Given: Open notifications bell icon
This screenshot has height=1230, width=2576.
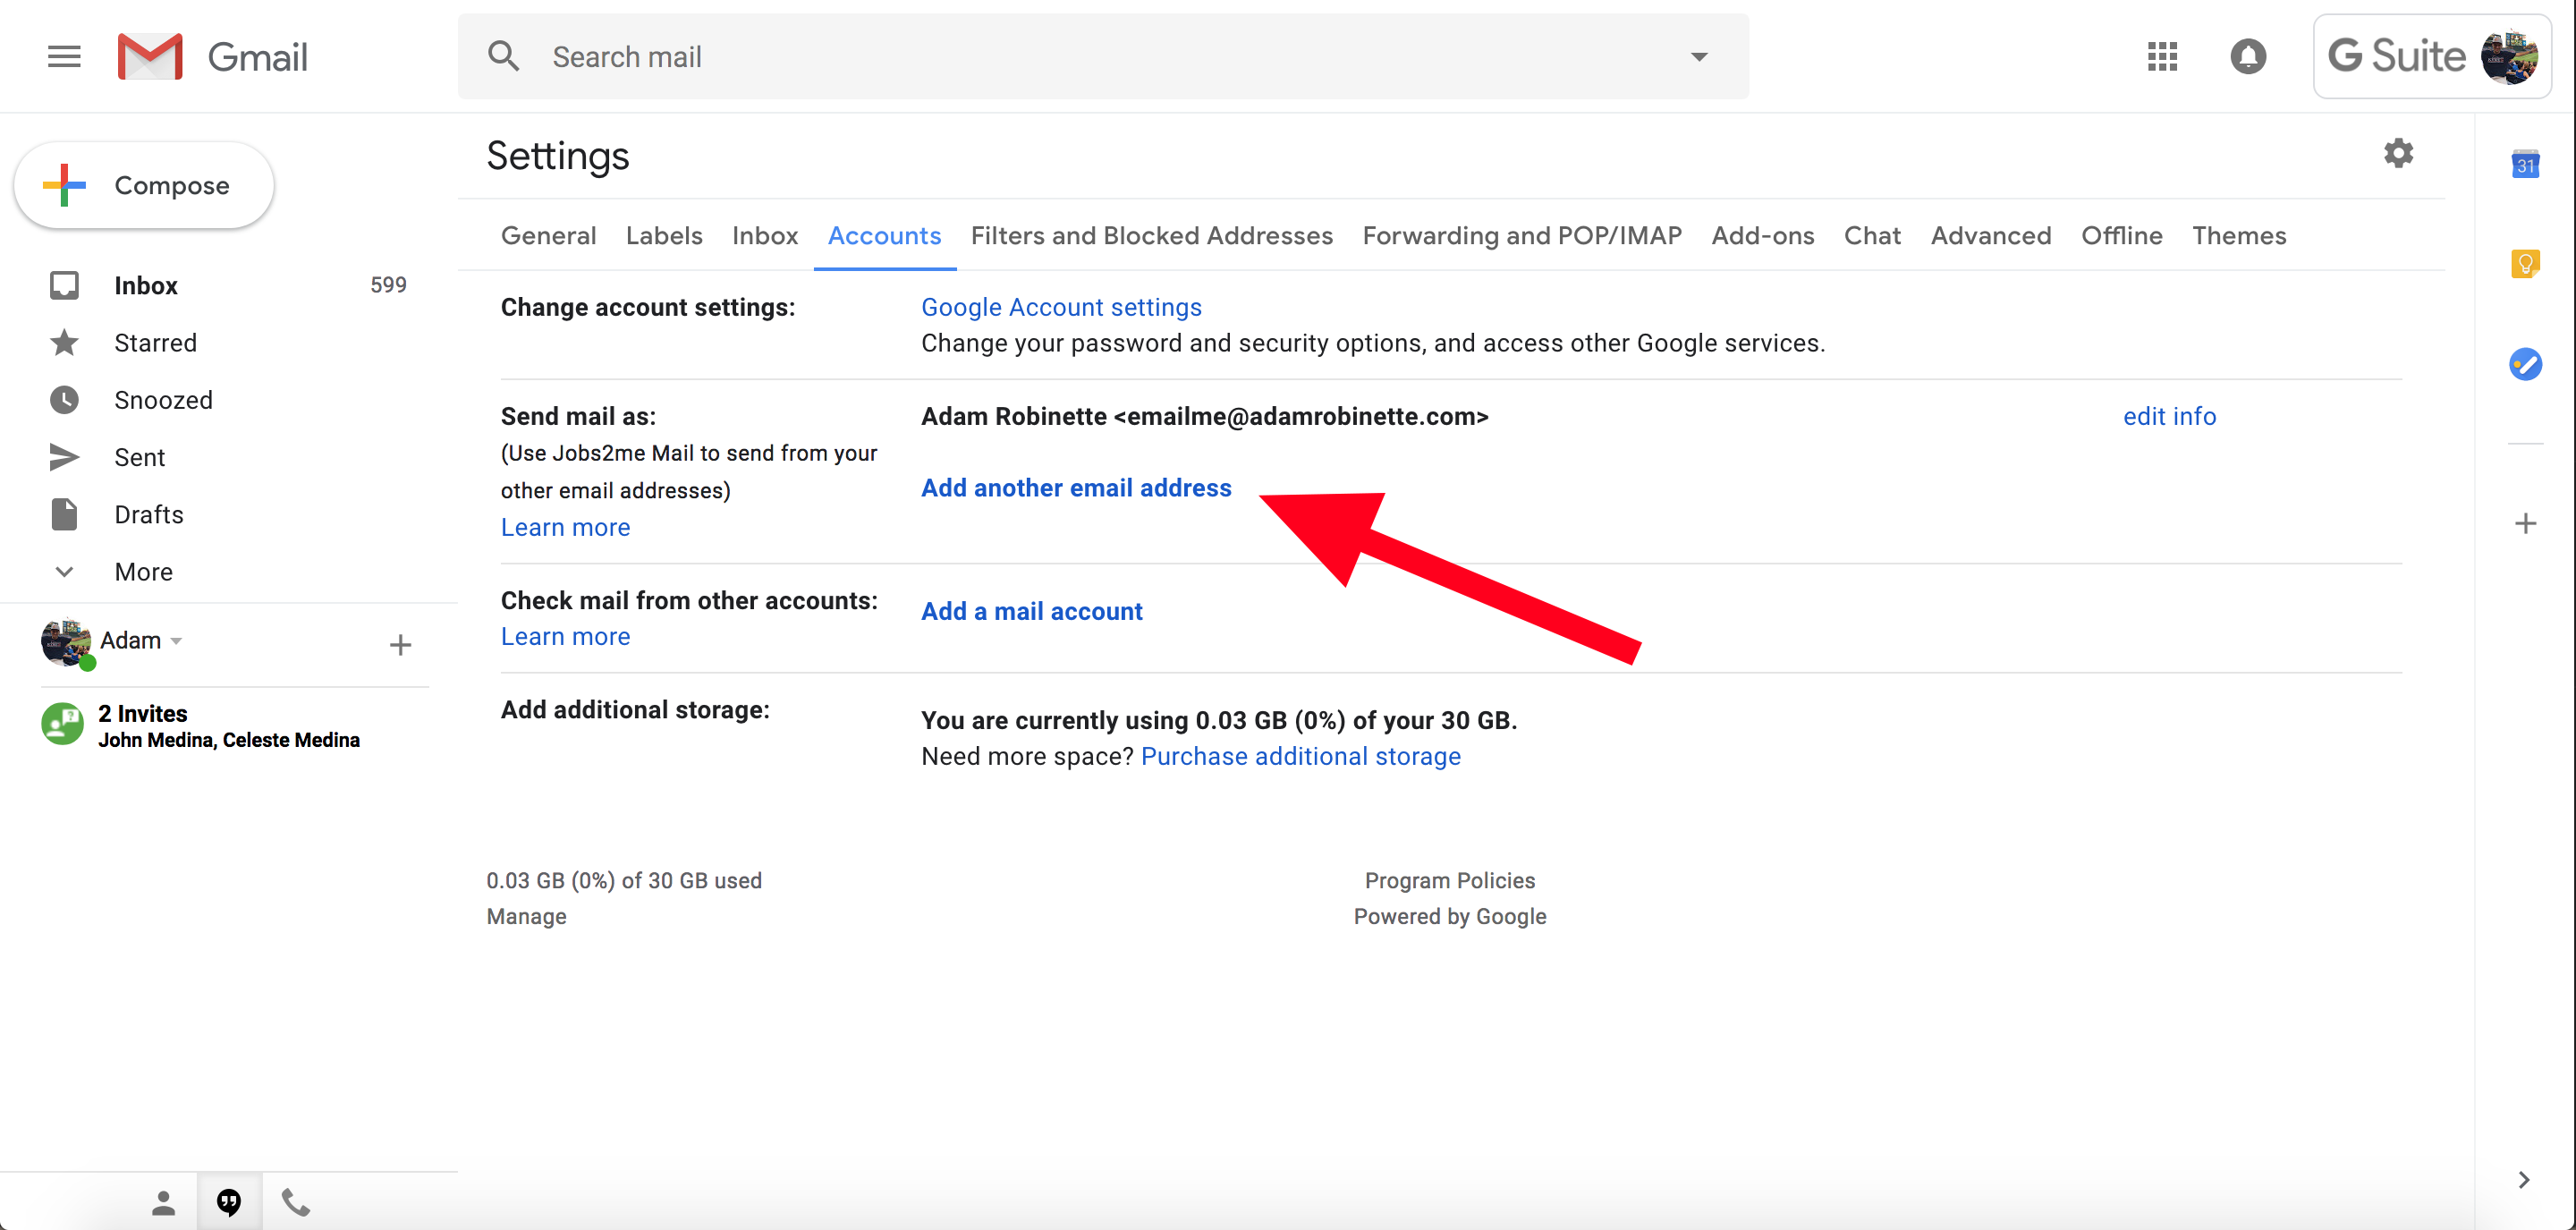Looking at the screenshot, I should 2248,57.
